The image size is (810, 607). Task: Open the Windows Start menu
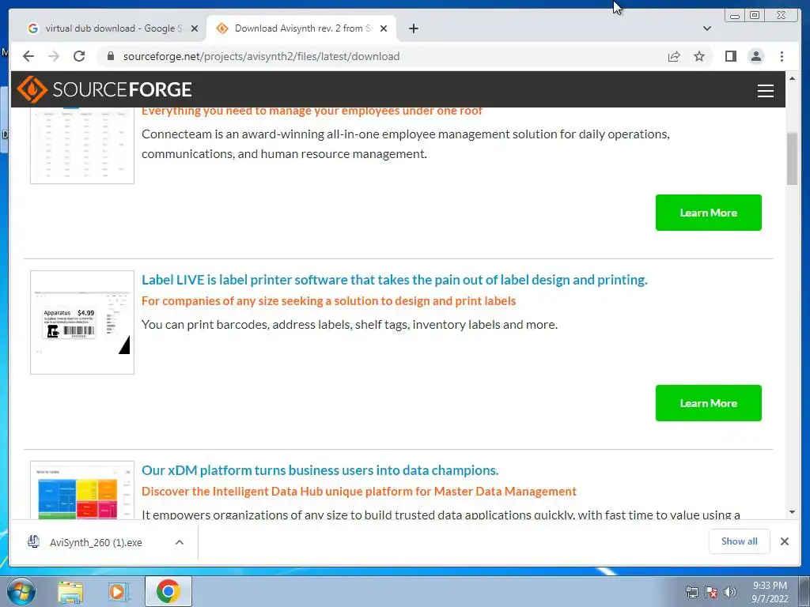[21, 591]
